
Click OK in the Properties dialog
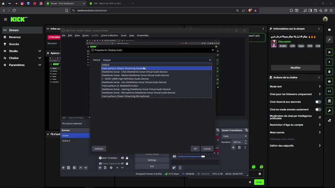click(195, 149)
